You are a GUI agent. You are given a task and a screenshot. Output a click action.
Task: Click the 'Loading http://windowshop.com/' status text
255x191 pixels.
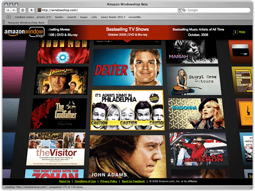pyautogui.click(x=44, y=187)
